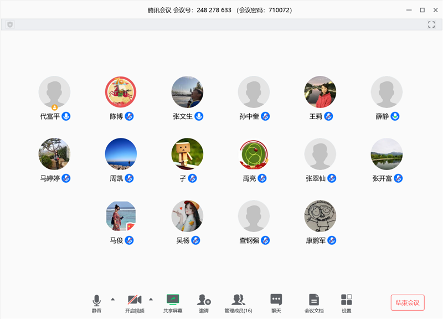Click muted mic icon beside 禹亮

(x=262, y=178)
